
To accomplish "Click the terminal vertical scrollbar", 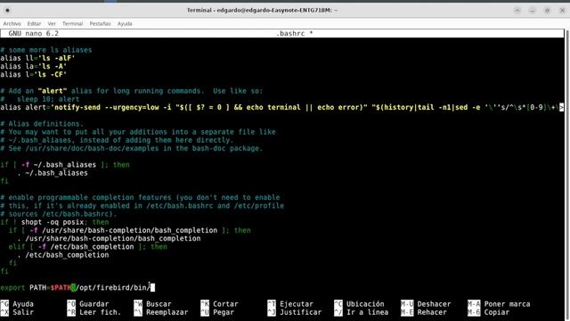I will point(567,175).
